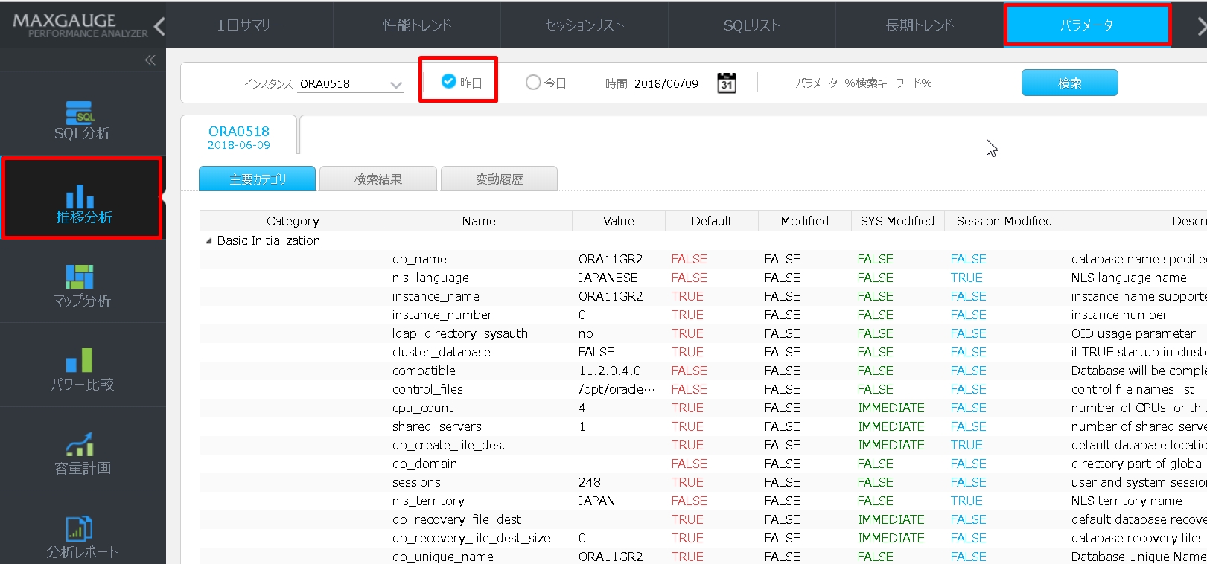Open the 分析レポート sidebar icon
Image resolution: width=1207 pixels, height=564 pixels.
coord(80,528)
